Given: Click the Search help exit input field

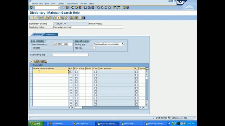Looking at the screenshot, I should point(71,55).
